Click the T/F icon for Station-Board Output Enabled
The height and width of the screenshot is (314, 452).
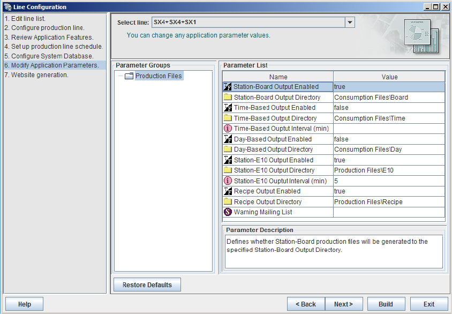(x=228, y=86)
